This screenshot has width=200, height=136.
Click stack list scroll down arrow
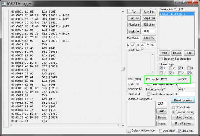coord(152,72)
